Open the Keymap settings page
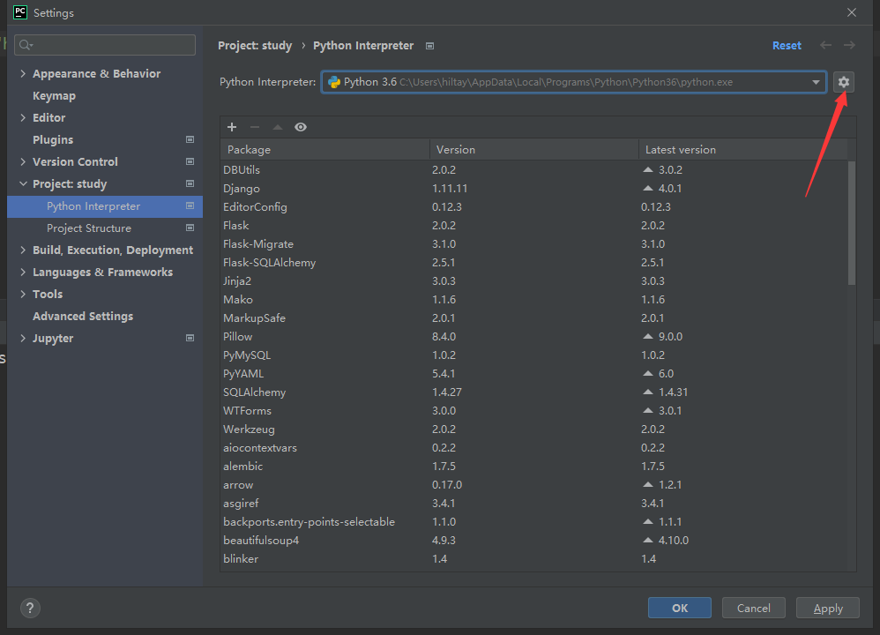This screenshot has width=880, height=635. point(54,95)
